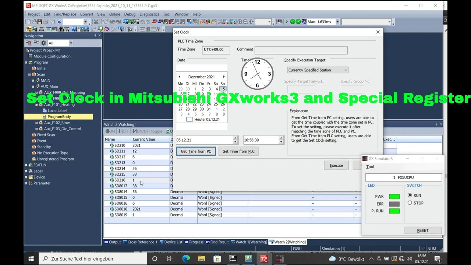Click the Write to PLC icon
The width and height of the screenshot is (471, 265).
155,22
